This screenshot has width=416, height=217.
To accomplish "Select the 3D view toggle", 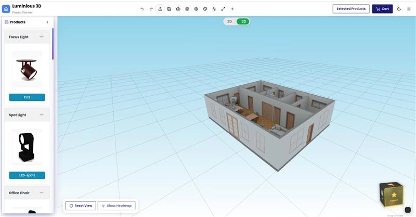I will tap(243, 21).
